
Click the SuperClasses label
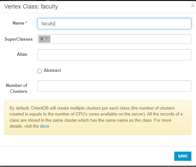point(19,39)
